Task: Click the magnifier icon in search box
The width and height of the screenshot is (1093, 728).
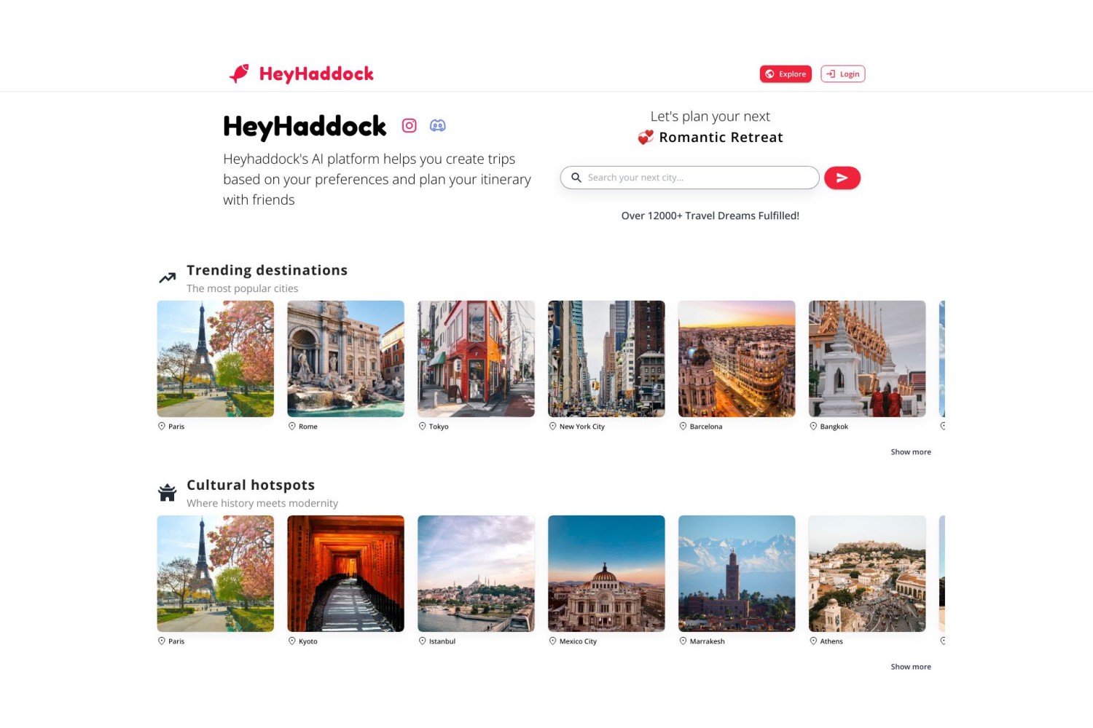Action: tap(576, 178)
